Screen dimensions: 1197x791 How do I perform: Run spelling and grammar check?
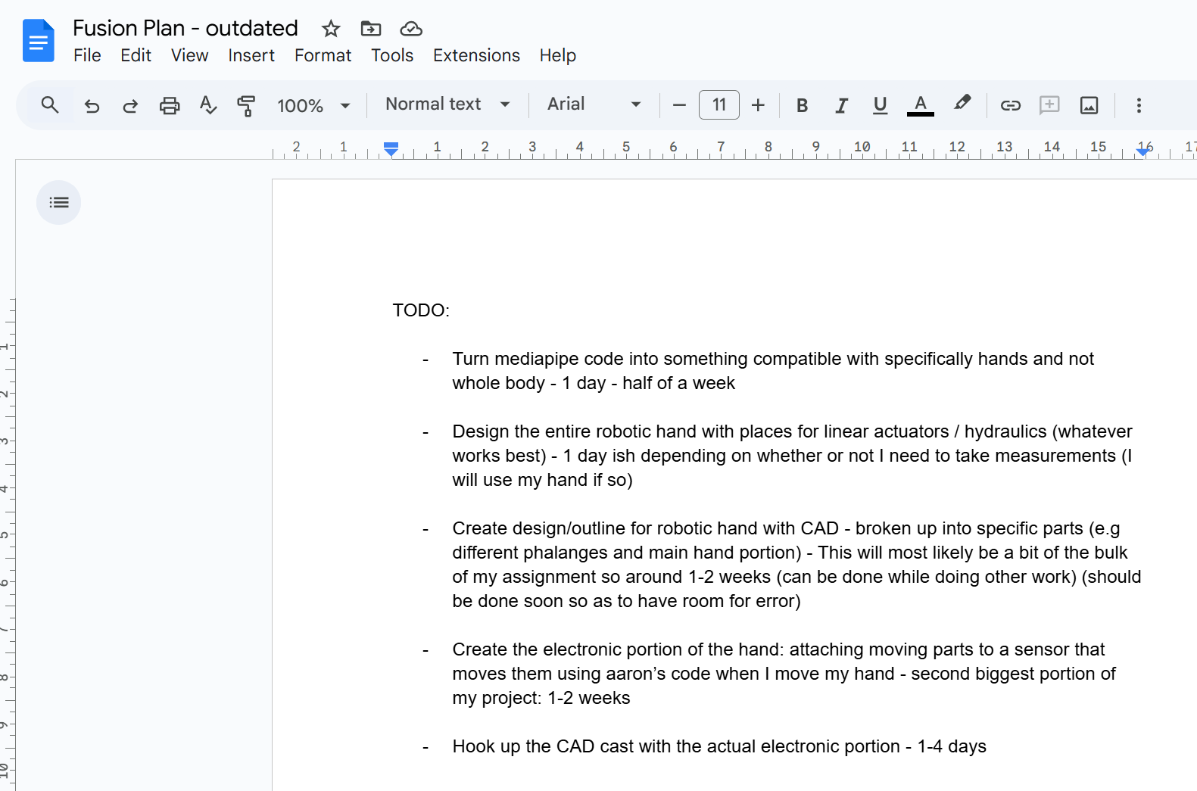[208, 105]
